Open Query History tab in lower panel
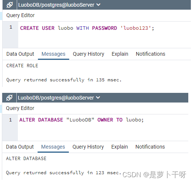The image size is (192, 182). tap(88, 147)
